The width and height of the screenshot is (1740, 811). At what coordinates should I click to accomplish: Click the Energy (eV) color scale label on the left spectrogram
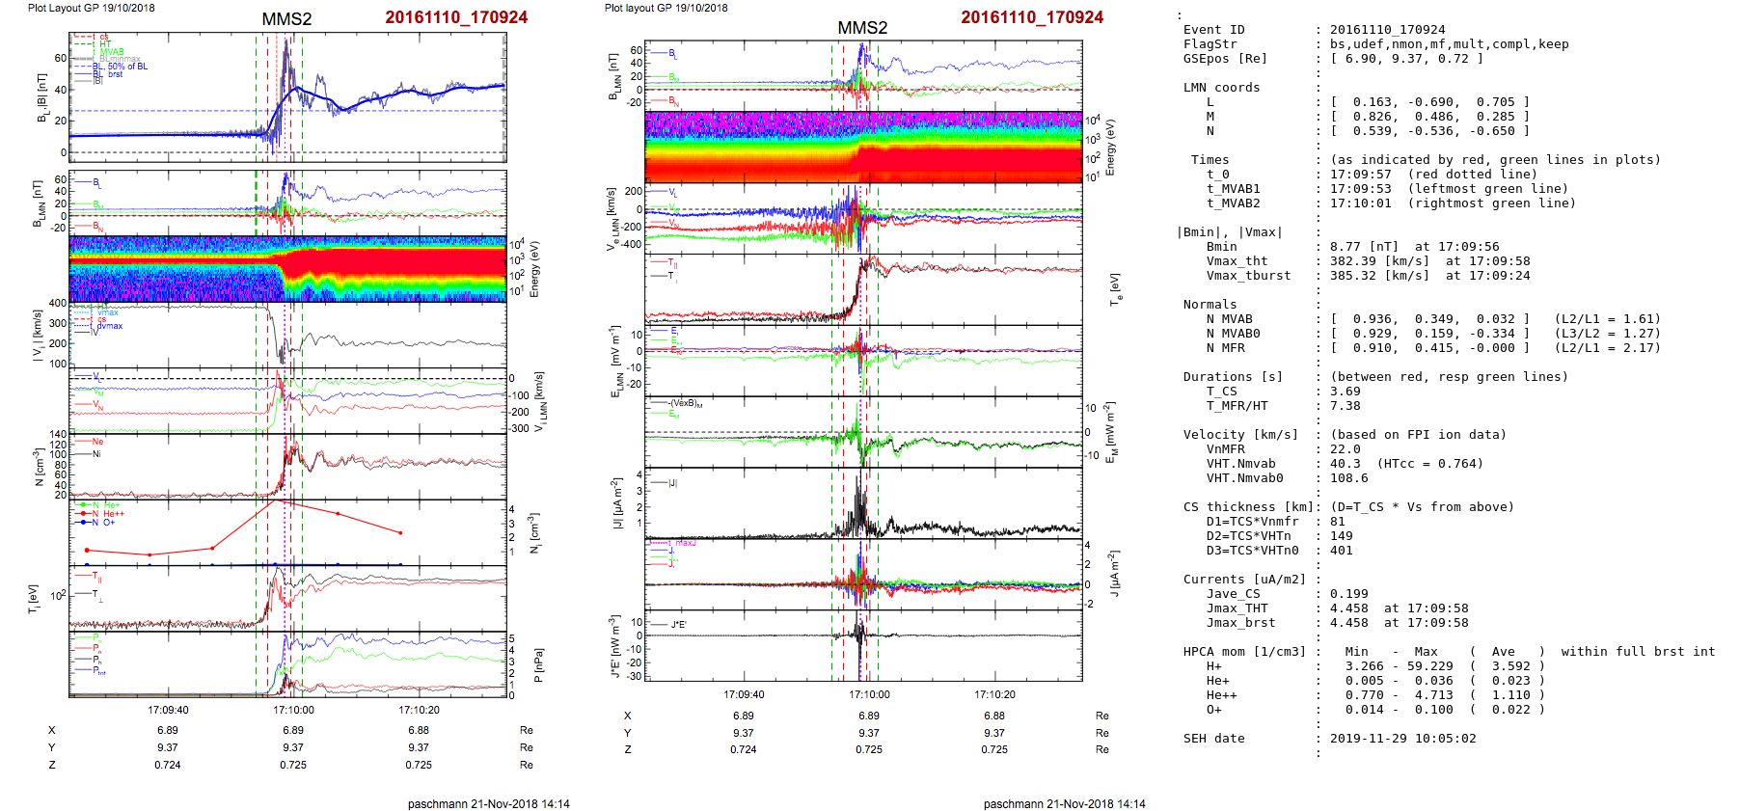[535, 269]
